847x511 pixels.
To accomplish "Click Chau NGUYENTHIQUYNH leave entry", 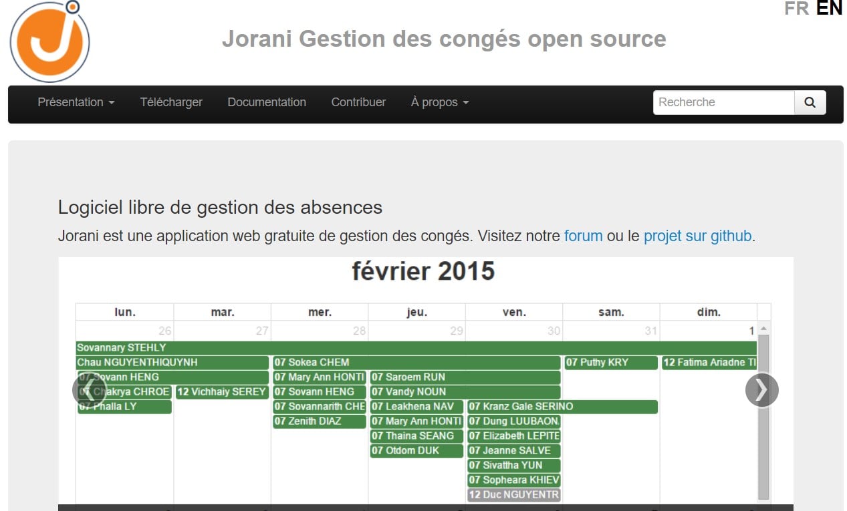I will point(172,363).
